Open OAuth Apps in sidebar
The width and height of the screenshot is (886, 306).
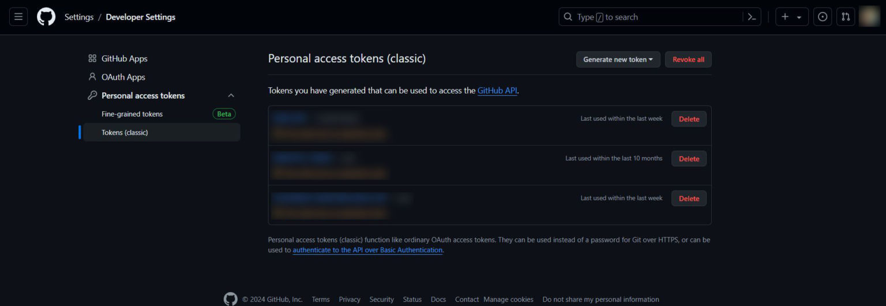click(123, 77)
